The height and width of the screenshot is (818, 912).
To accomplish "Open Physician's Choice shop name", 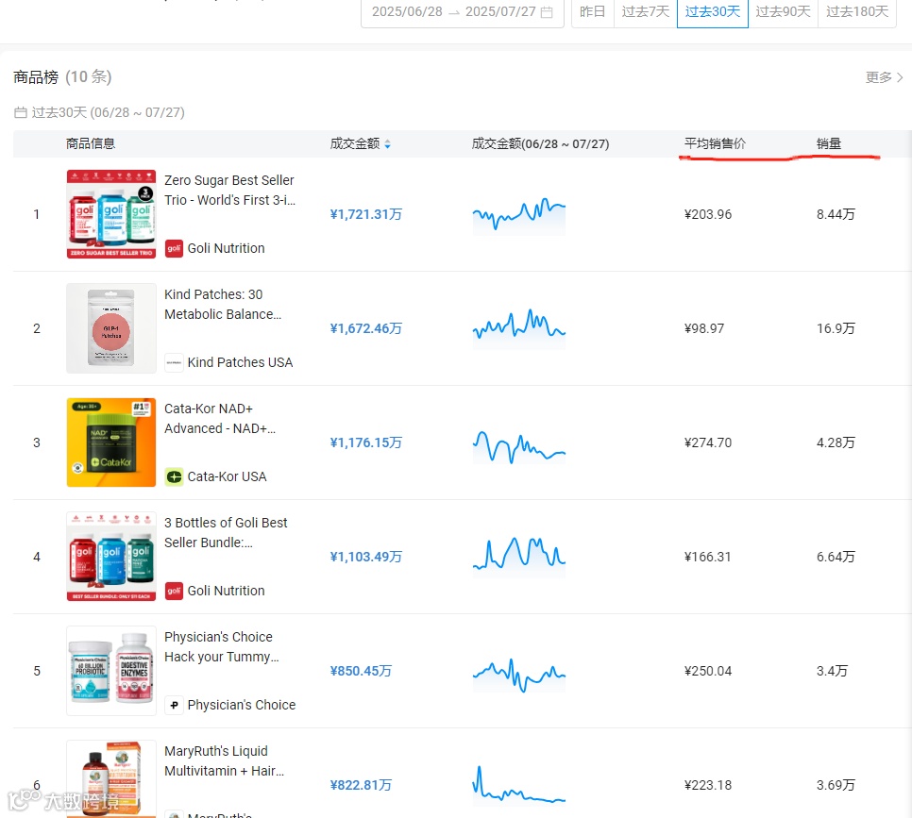I will 242,705.
